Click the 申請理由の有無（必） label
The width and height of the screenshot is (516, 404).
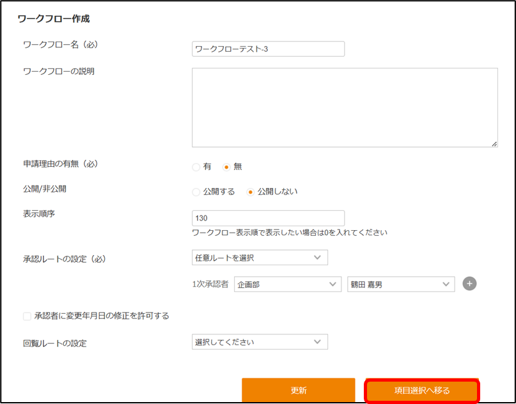61,164
